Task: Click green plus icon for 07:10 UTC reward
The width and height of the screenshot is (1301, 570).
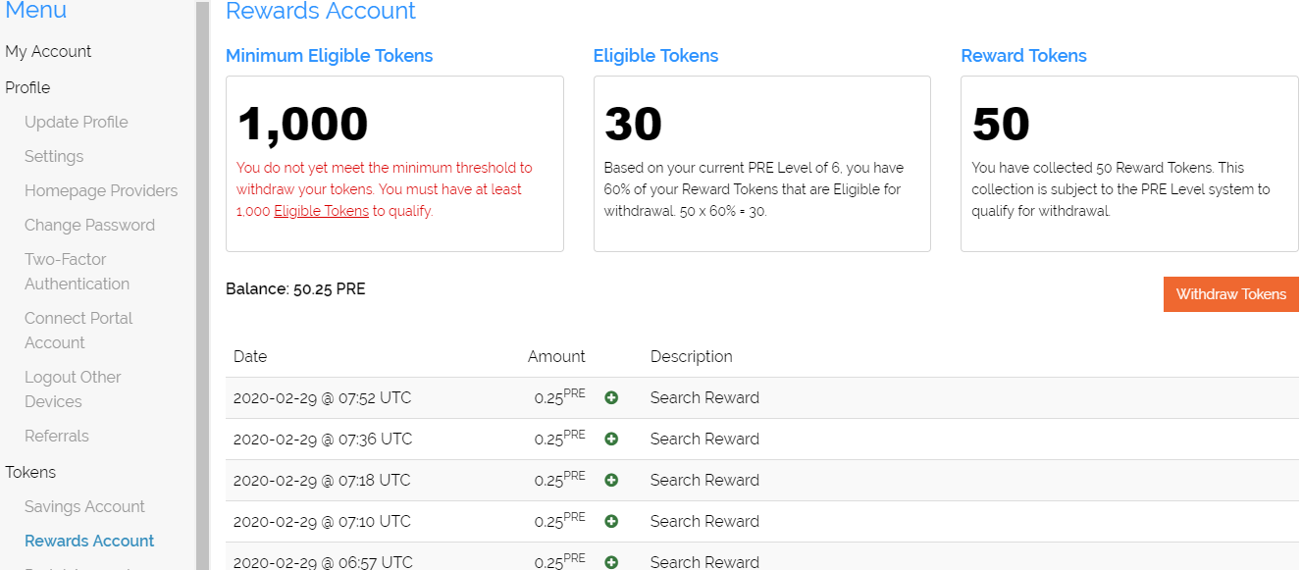Action: click(611, 522)
